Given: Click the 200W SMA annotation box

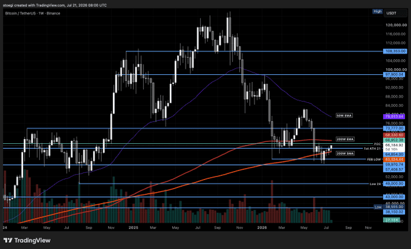Looking at the screenshot, I should (x=345, y=154).
